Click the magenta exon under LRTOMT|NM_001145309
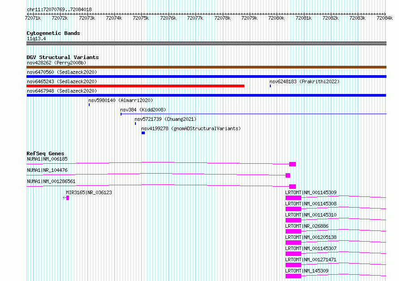This screenshot has height=281, width=399. pos(293,198)
